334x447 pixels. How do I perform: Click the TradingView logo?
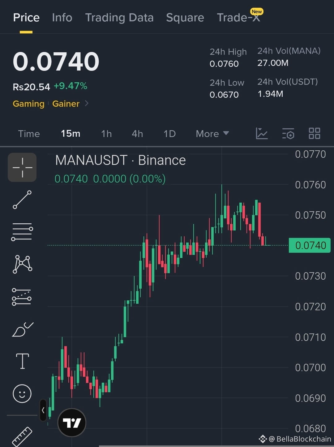[72, 423]
